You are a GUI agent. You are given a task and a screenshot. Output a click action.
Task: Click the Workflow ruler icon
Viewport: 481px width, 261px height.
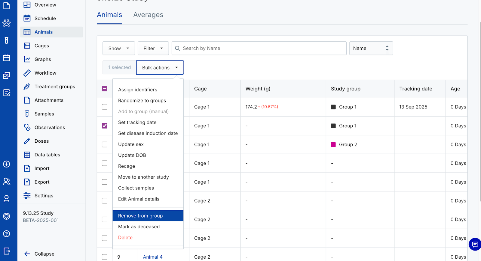(27, 73)
